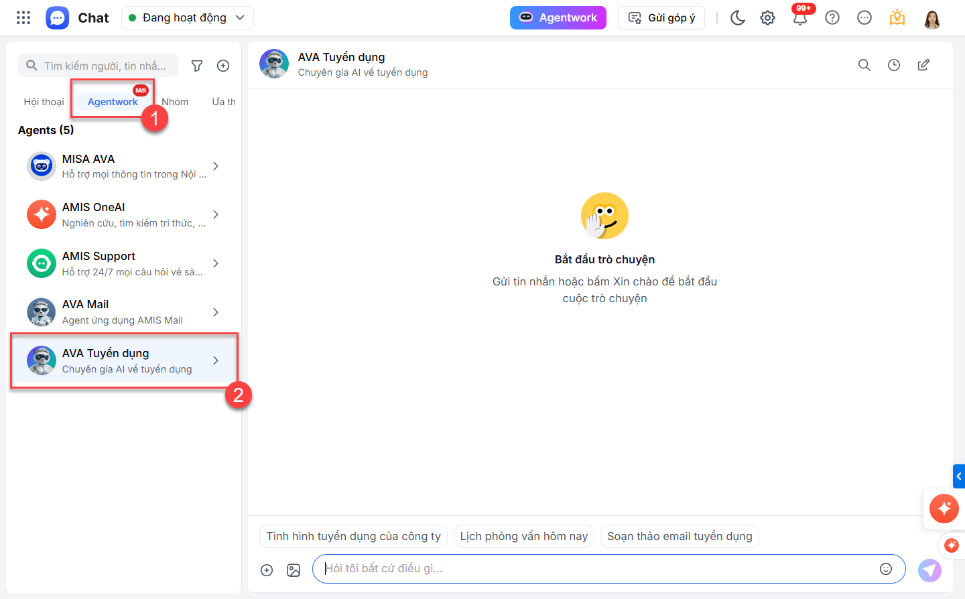This screenshot has height=599, width=965.
Task: Click the Chat app logo icon
Action: pyautogui.click(x=58, y=17)
